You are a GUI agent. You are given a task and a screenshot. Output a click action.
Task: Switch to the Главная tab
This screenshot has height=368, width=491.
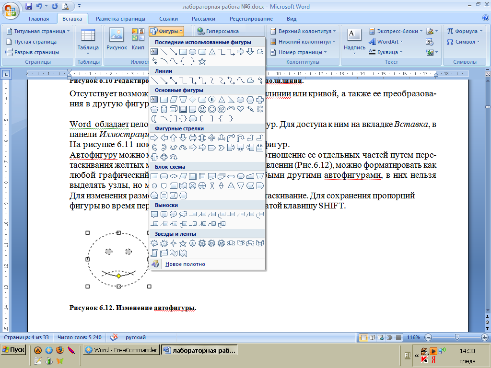pos(39,19)
